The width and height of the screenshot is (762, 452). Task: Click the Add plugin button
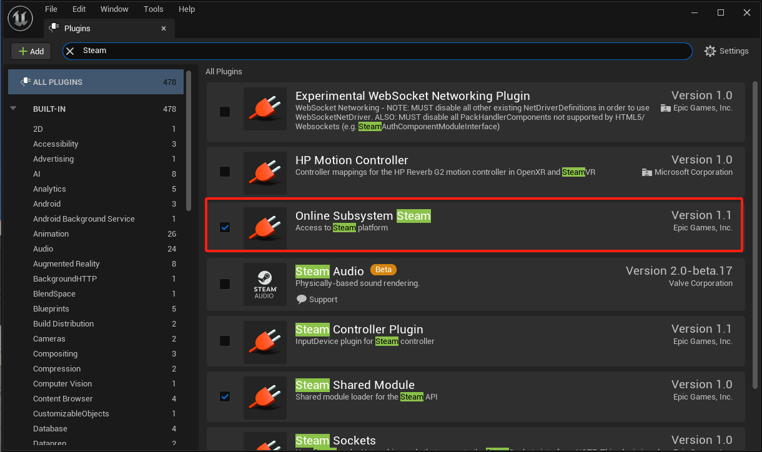[32, 51]
